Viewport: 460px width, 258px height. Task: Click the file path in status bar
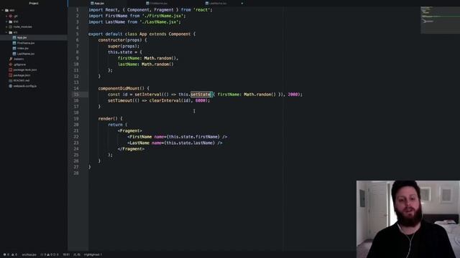29,254
